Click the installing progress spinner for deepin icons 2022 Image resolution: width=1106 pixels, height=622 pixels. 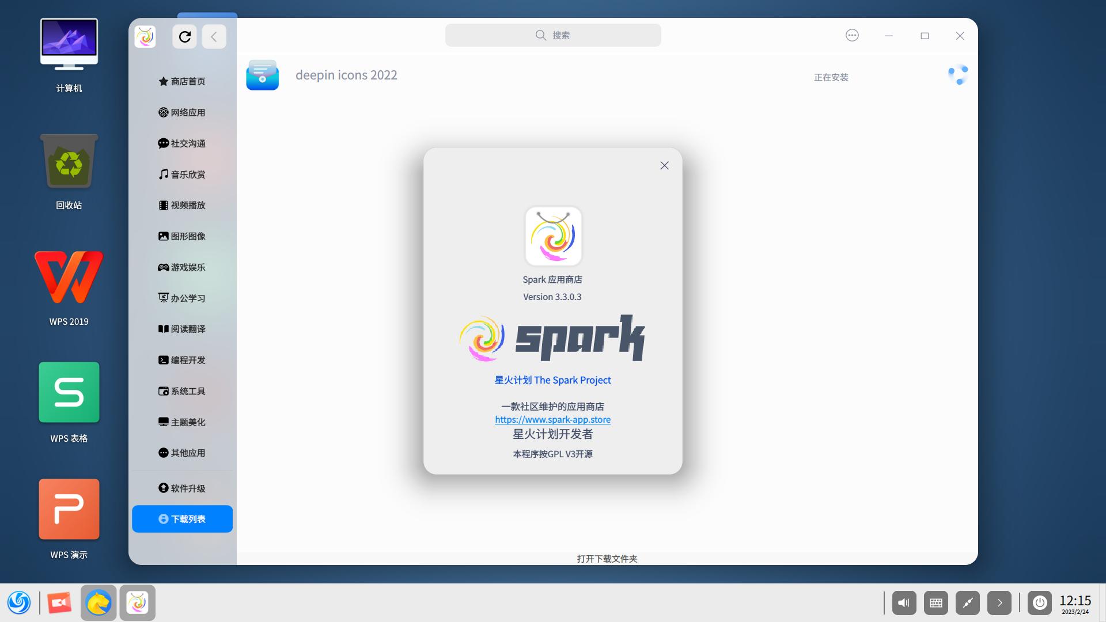[x=958, y=74]
